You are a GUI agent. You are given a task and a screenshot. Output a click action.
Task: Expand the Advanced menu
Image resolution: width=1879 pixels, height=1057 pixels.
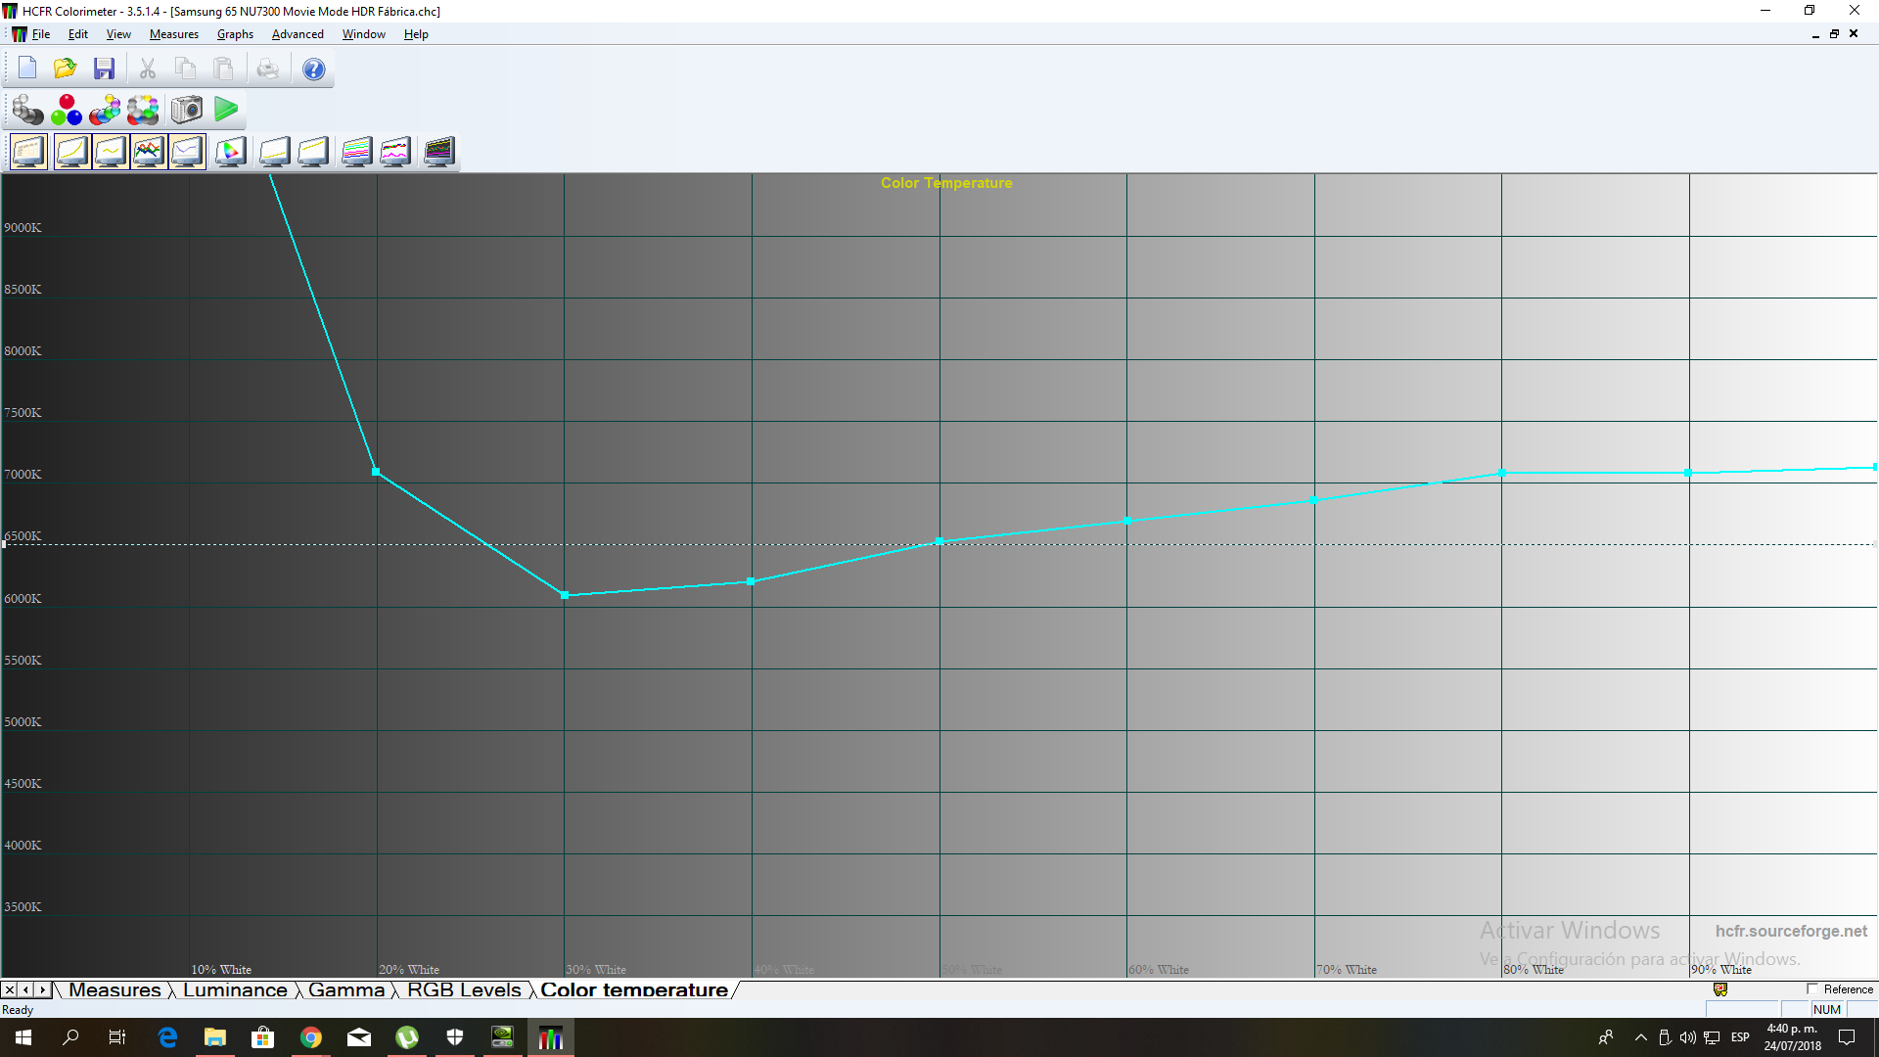coord(298,34)
